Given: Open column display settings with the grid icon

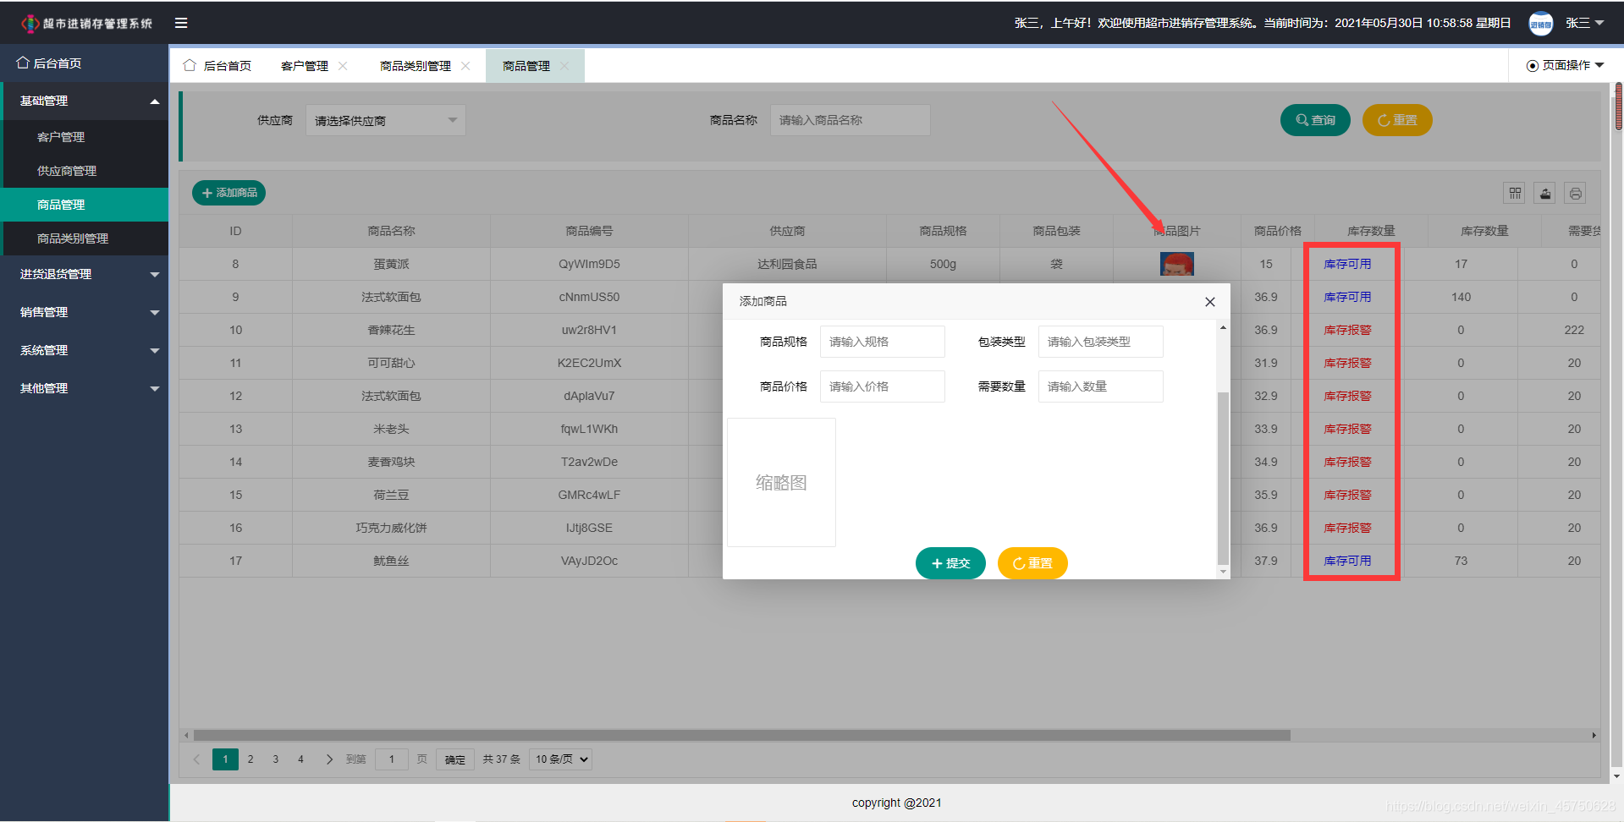Looking at the screenshot, I should 1514,193.
